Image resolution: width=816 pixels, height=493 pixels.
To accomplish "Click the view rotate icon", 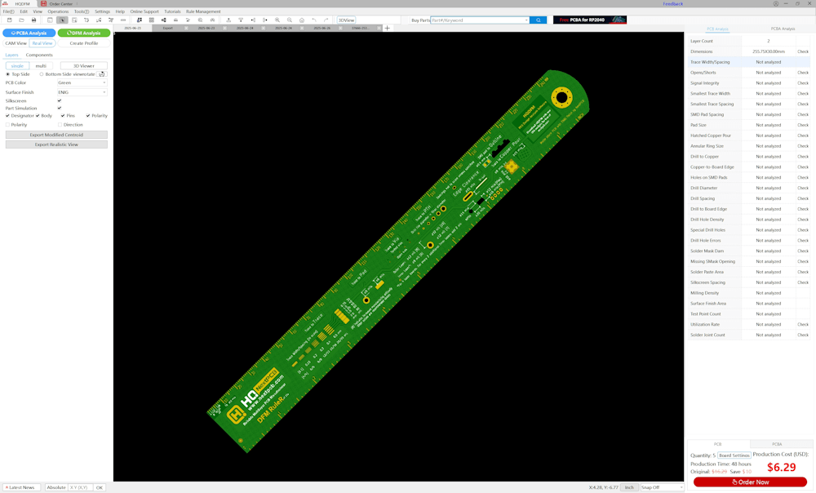I will click(x=101, y=74).
